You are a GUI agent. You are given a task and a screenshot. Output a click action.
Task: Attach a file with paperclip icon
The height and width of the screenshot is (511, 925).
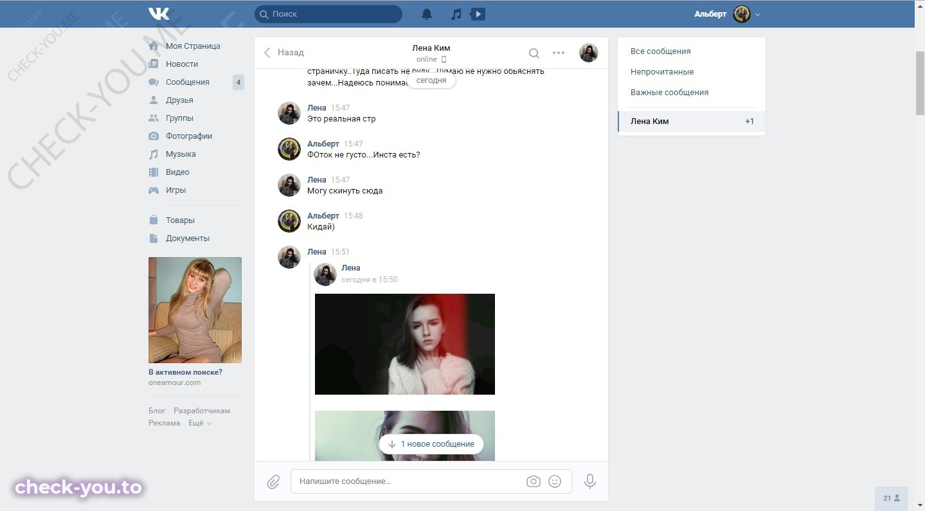click(x=273, y=481)
